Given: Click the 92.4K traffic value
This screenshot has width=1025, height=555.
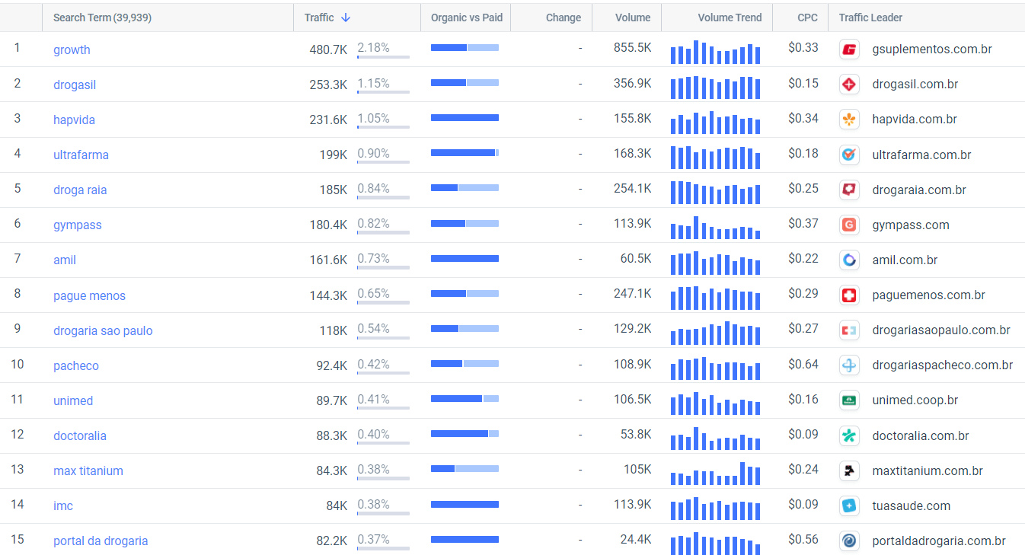Looking at the screenshot, I should [331, 365].
